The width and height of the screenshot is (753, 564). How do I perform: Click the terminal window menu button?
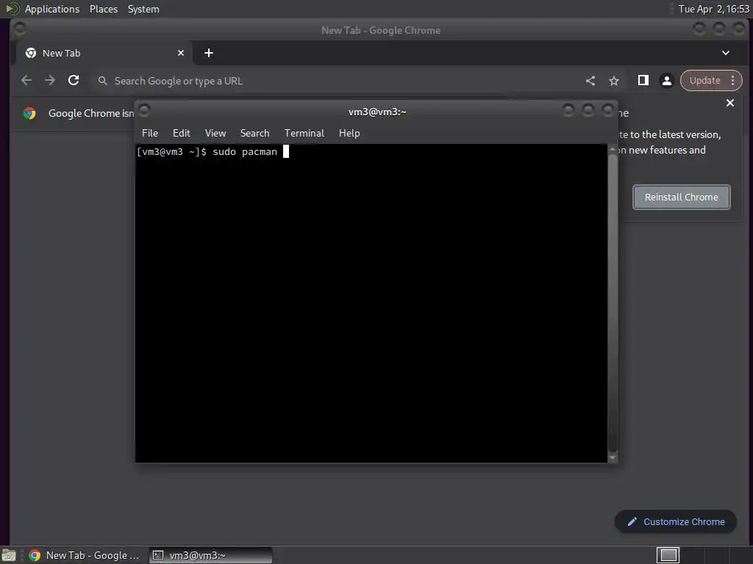pos(144,110)
